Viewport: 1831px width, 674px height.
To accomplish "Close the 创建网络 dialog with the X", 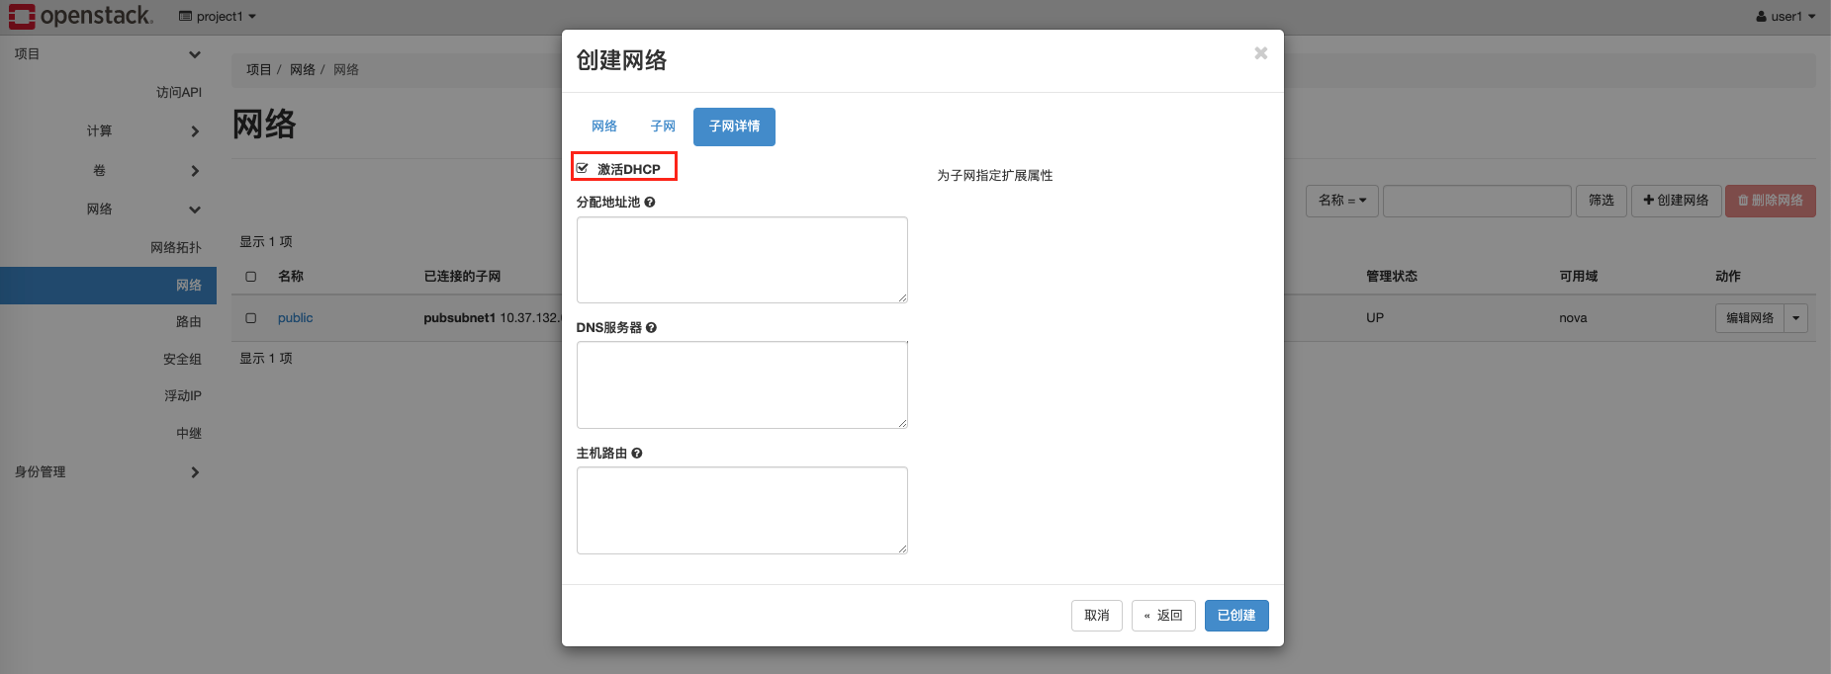I will click(1260, 53).
